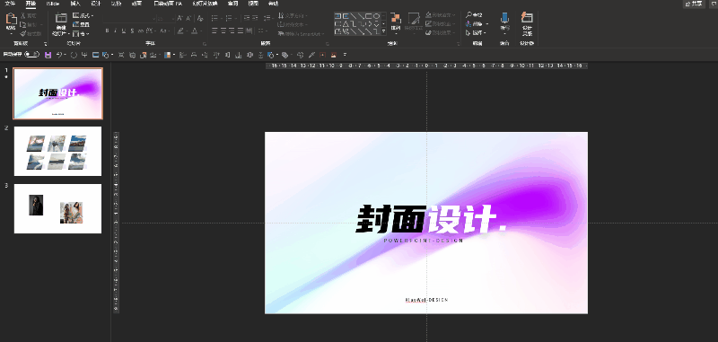The height and width of the screenshot is (342, 718).
Task: Click the Replace (替换) button
Action: pos(477,24)
